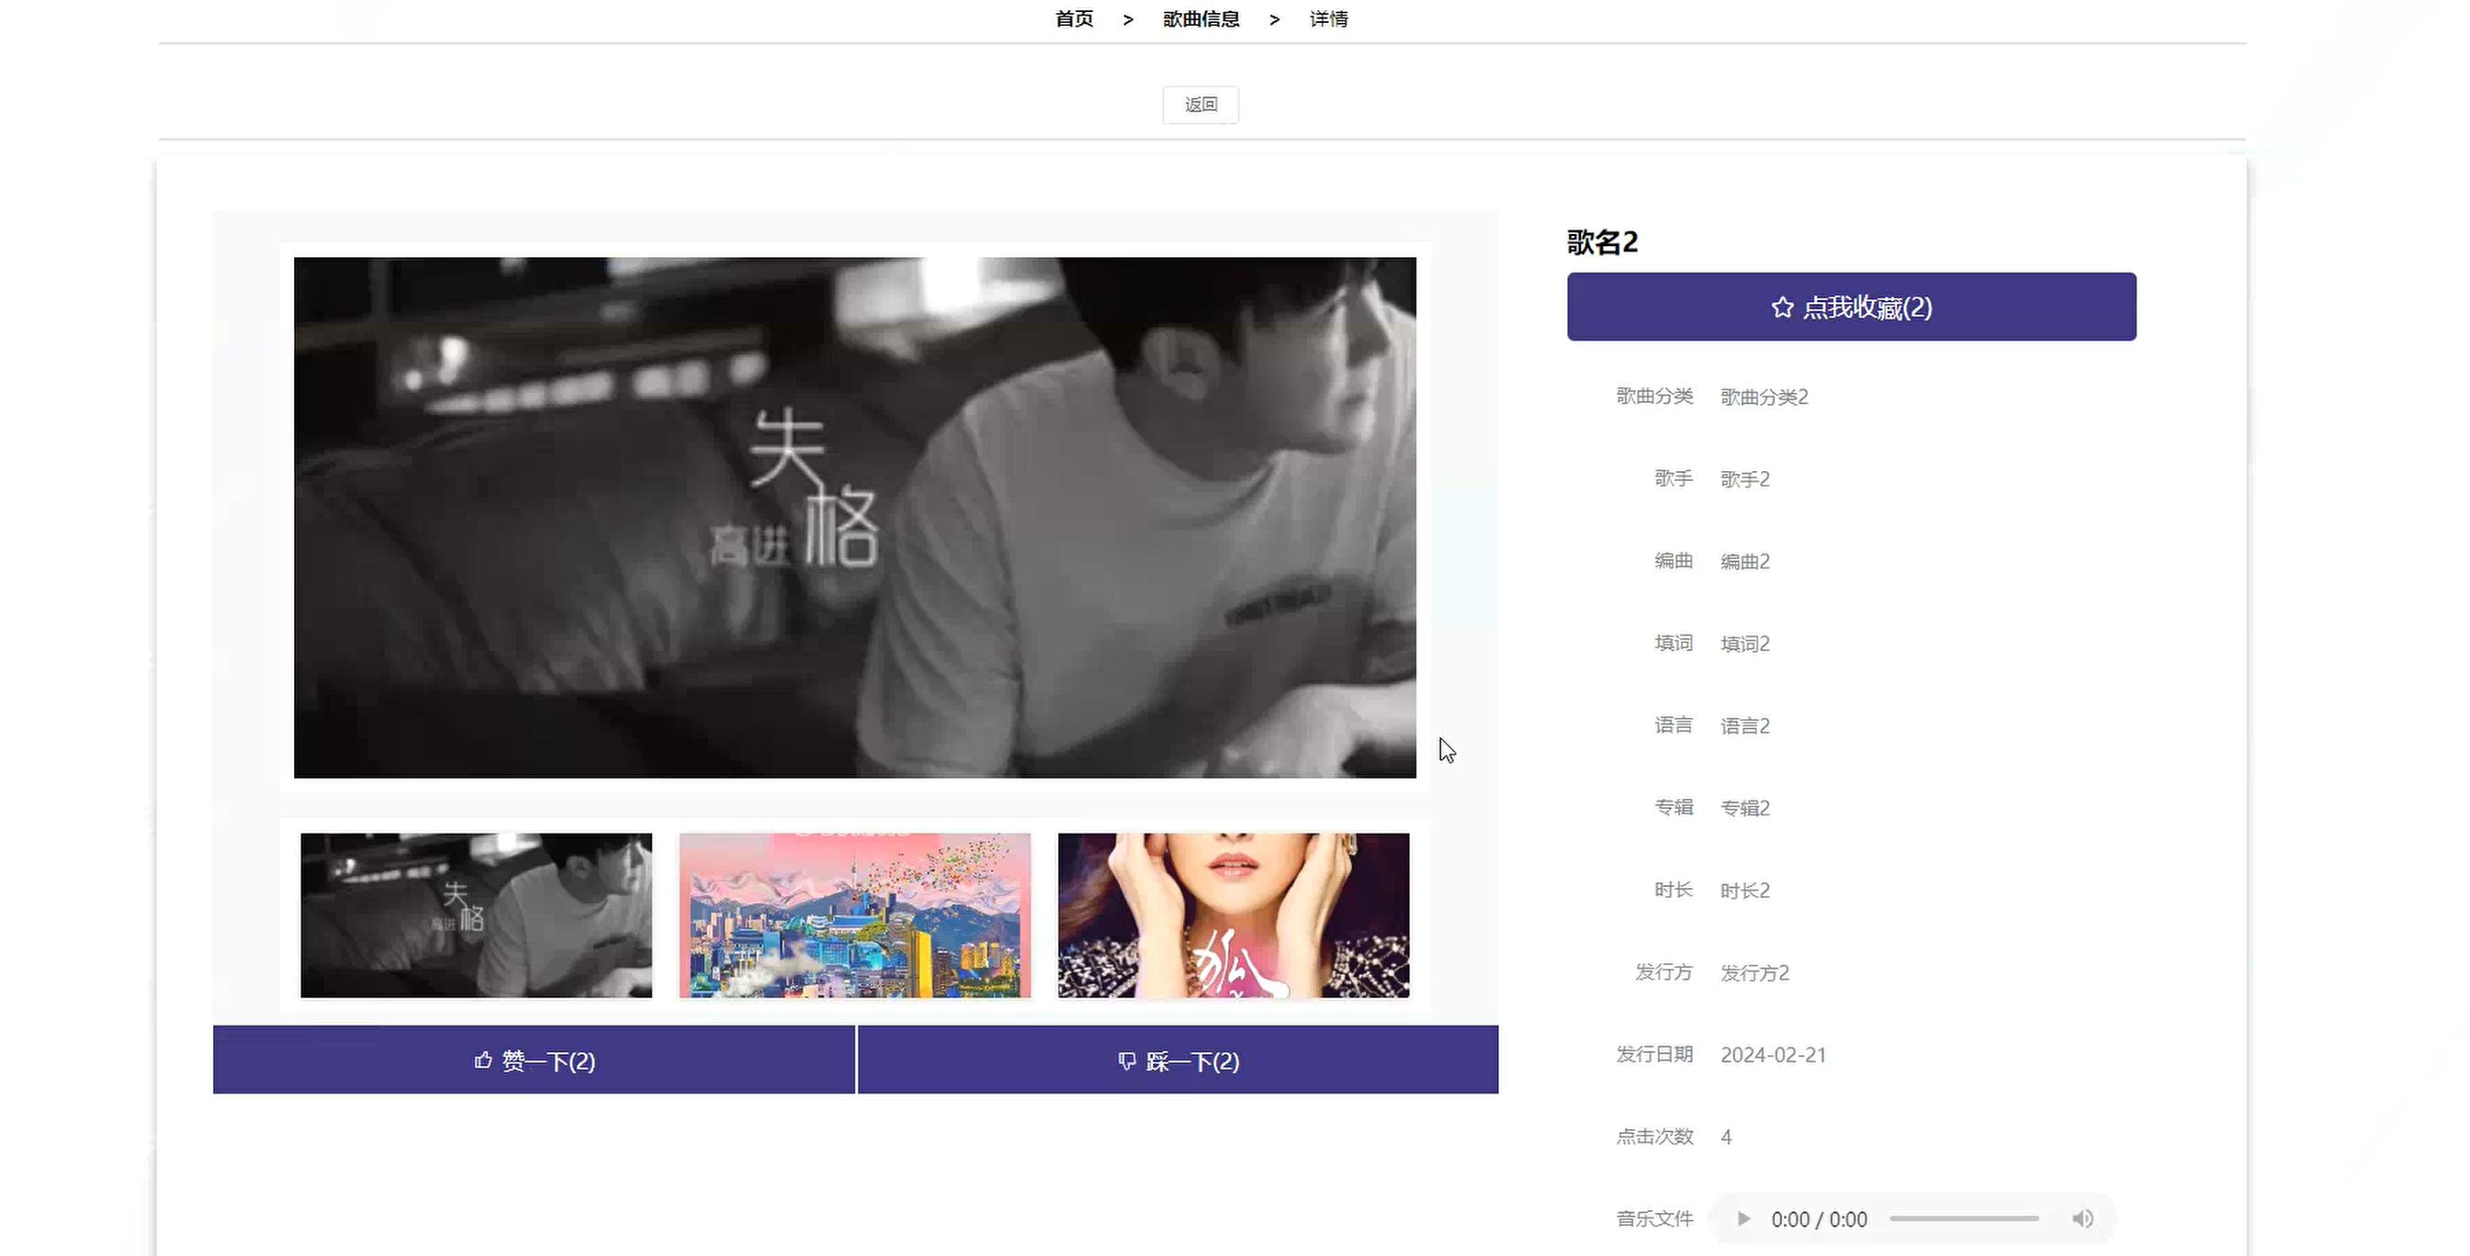This screenshot has height=1256, width=2470.
Task: Click the 歌手 label
Action: [x=1674, y=478]
